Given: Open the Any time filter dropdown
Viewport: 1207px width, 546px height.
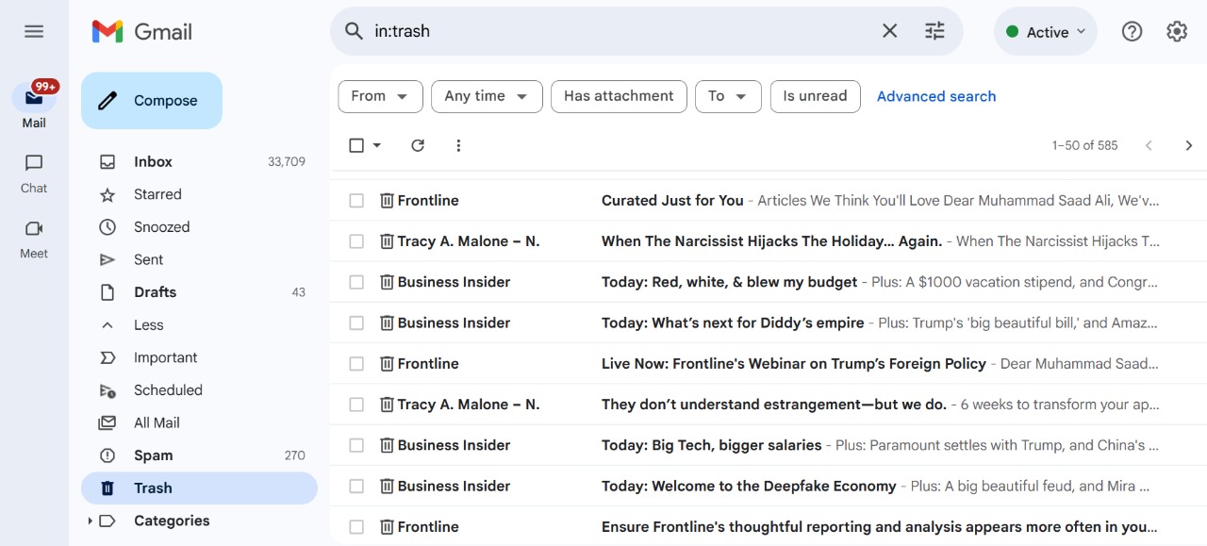Looking at the screenshot, I should point(487,96).
